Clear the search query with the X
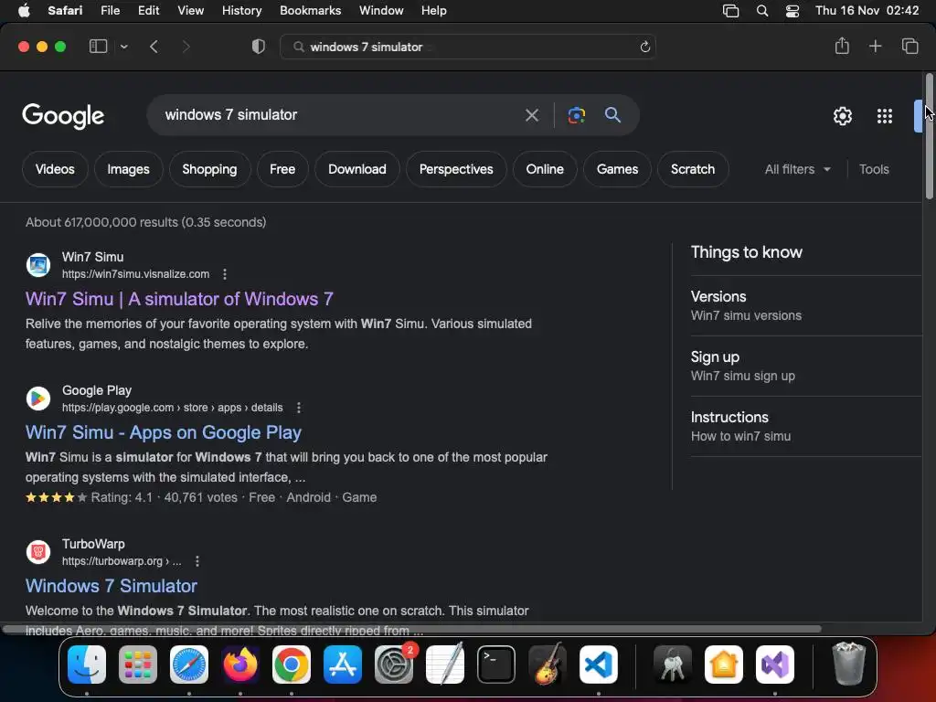Viewport: 936px width, 702px height. coord(531,115)
